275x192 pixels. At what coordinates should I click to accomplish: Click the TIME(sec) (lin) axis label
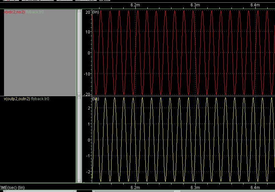pyautogui.click(x=12, y=188)
